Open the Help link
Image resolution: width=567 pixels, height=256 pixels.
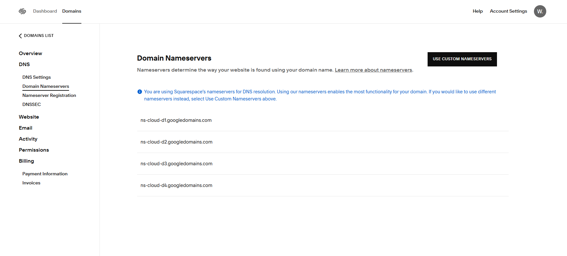pos(478,11)
